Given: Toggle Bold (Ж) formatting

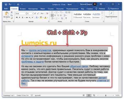Looking at the screenshot, I should [17, 18].
